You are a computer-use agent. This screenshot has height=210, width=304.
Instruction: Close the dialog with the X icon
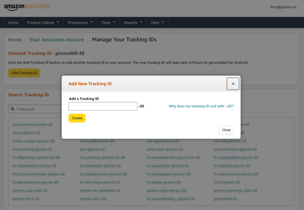point(233,84)
